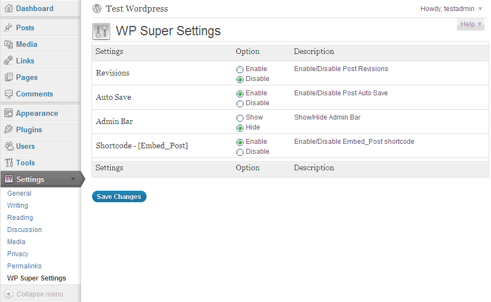Image resolution: width=491 pixels, height=302 pixels.
Task: Click the Test Wordpress site title
Action: coord(137,9)
